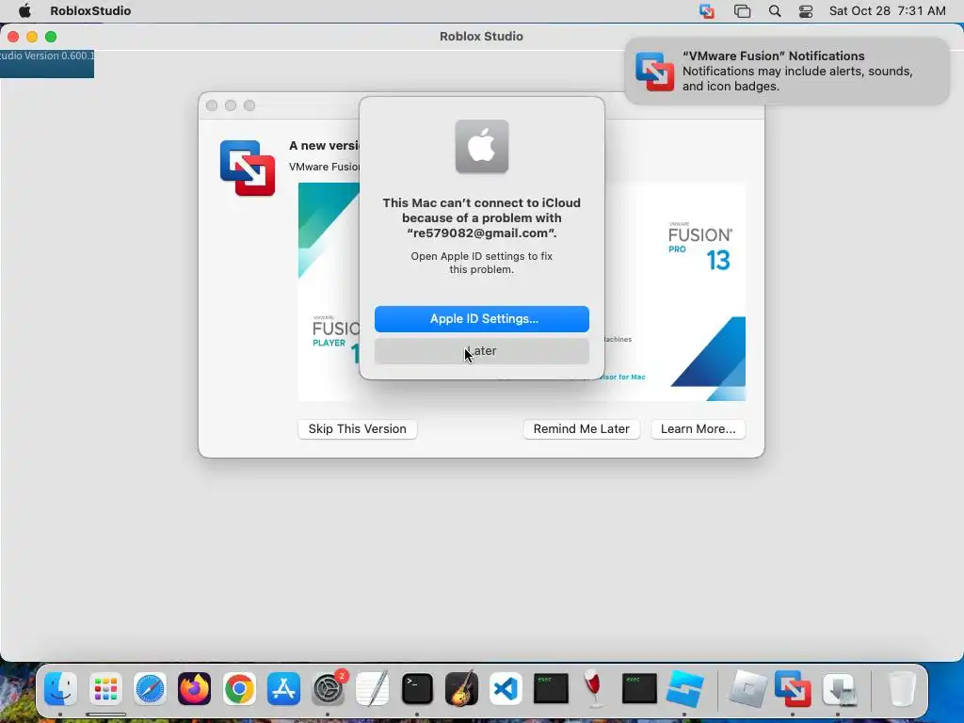Open the Wine glass app in Dock
Viewport: 964px width, 723px height.
(x=595, y=688)
